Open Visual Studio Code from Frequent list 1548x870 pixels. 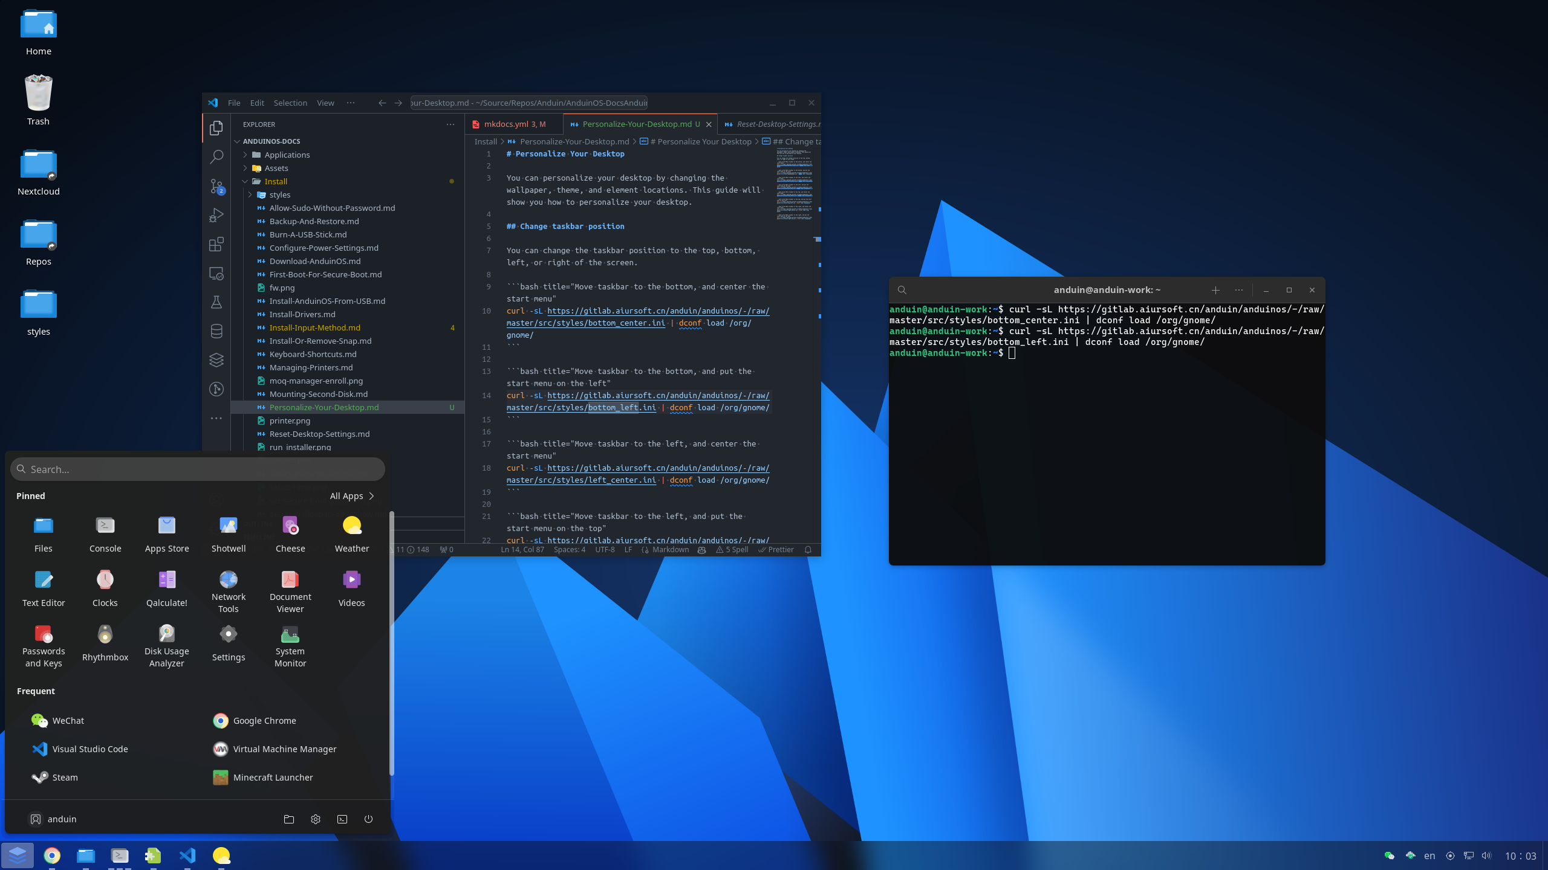coord(80,749)
